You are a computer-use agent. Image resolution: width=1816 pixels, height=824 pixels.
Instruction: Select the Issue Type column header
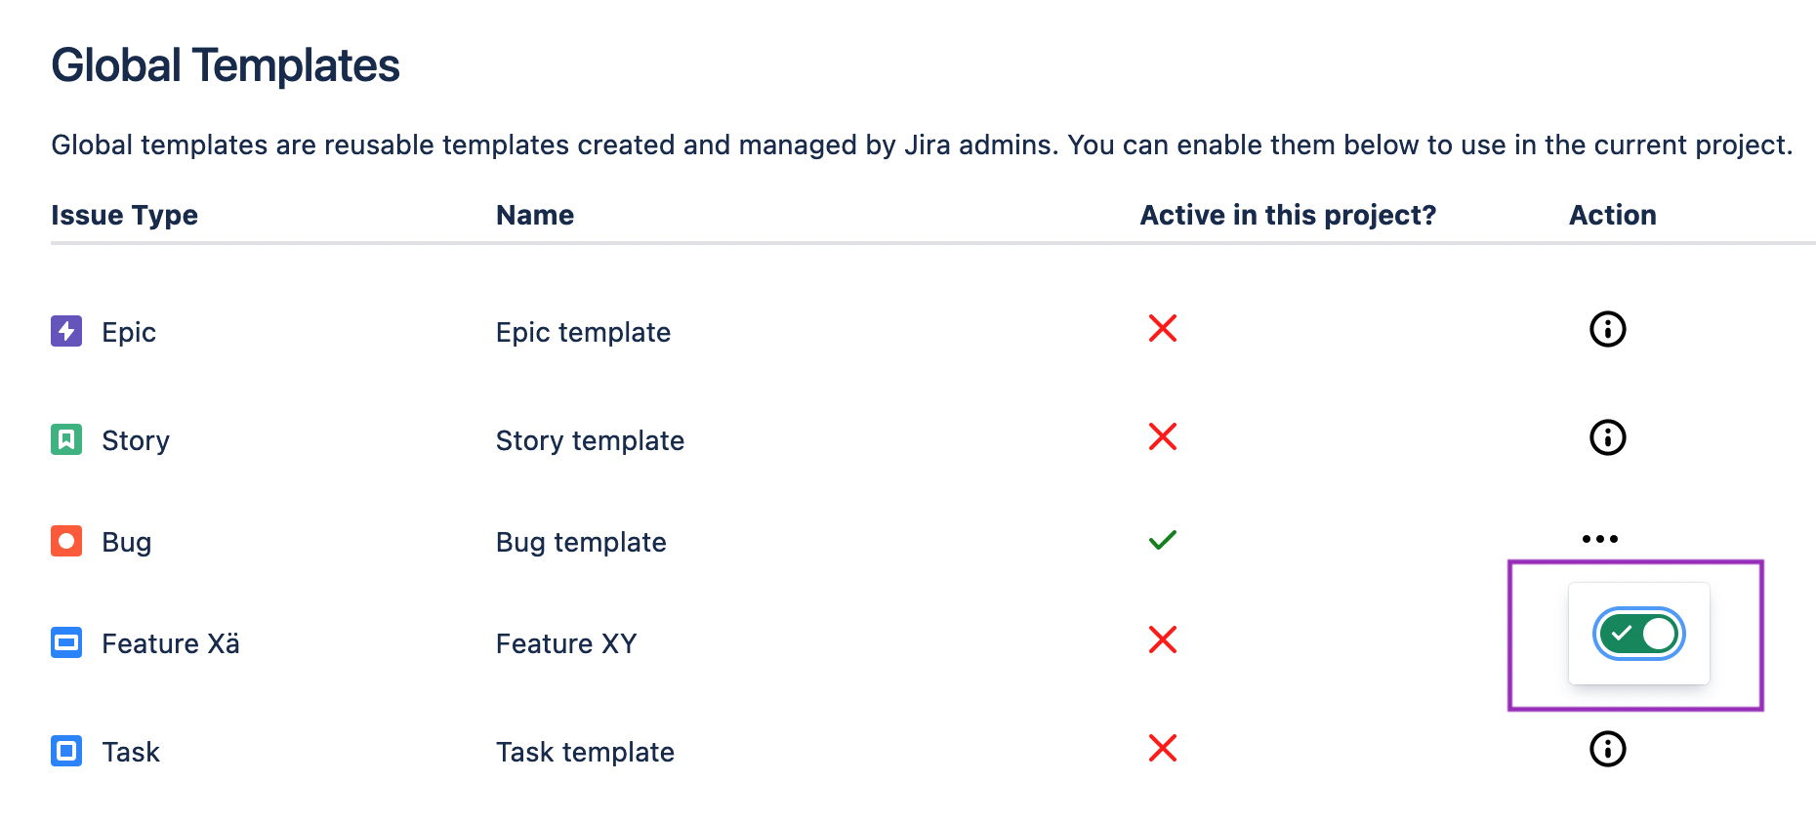(124, 215)
